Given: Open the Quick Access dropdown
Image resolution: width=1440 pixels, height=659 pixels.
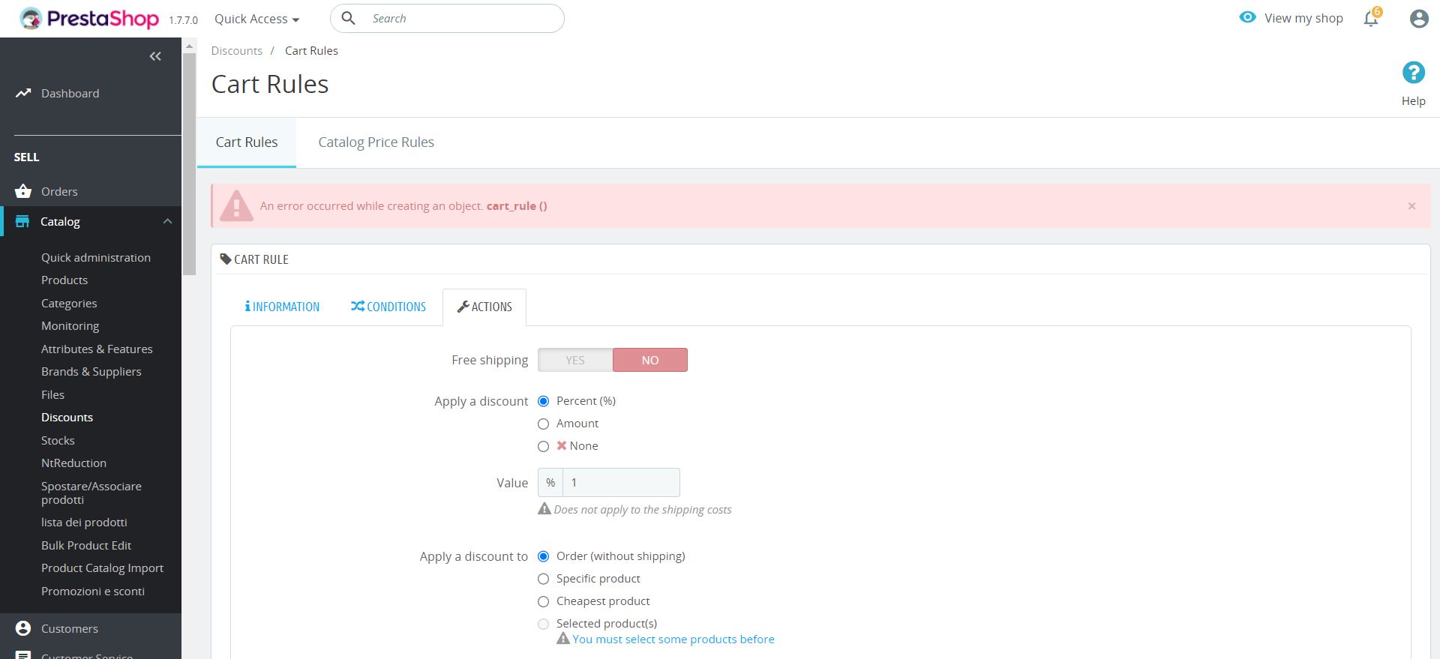Looking at the screenshot, I should pyautogui.click(x=256, y=19).
